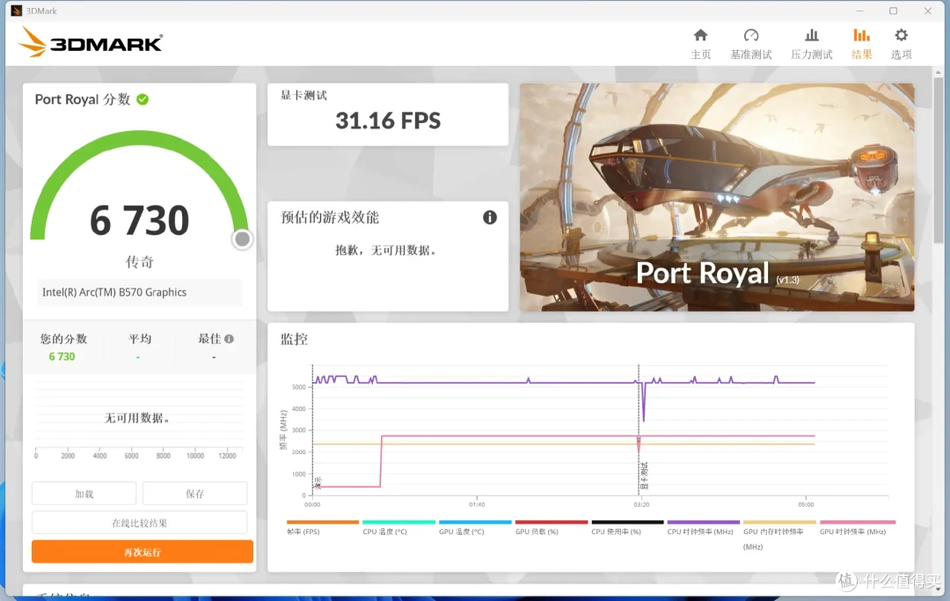950x601 pixels.
Task: Click Intel(R) Arc(TM) B570 Graphics label
Action: click(x=114, y=292)
